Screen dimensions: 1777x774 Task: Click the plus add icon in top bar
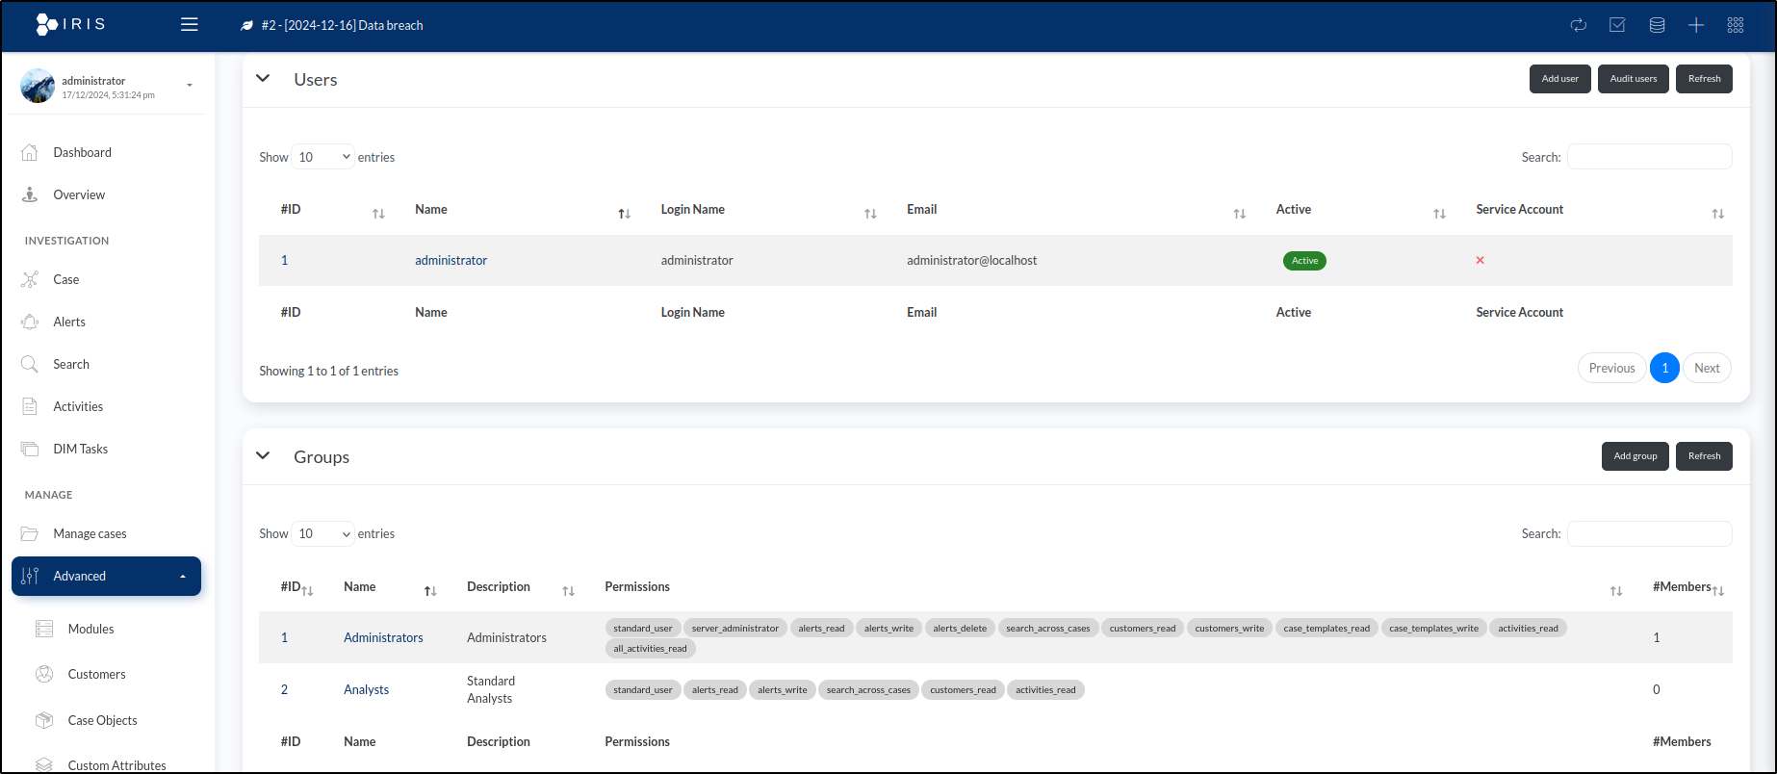pyautogui.click(x=1696, y=25)
